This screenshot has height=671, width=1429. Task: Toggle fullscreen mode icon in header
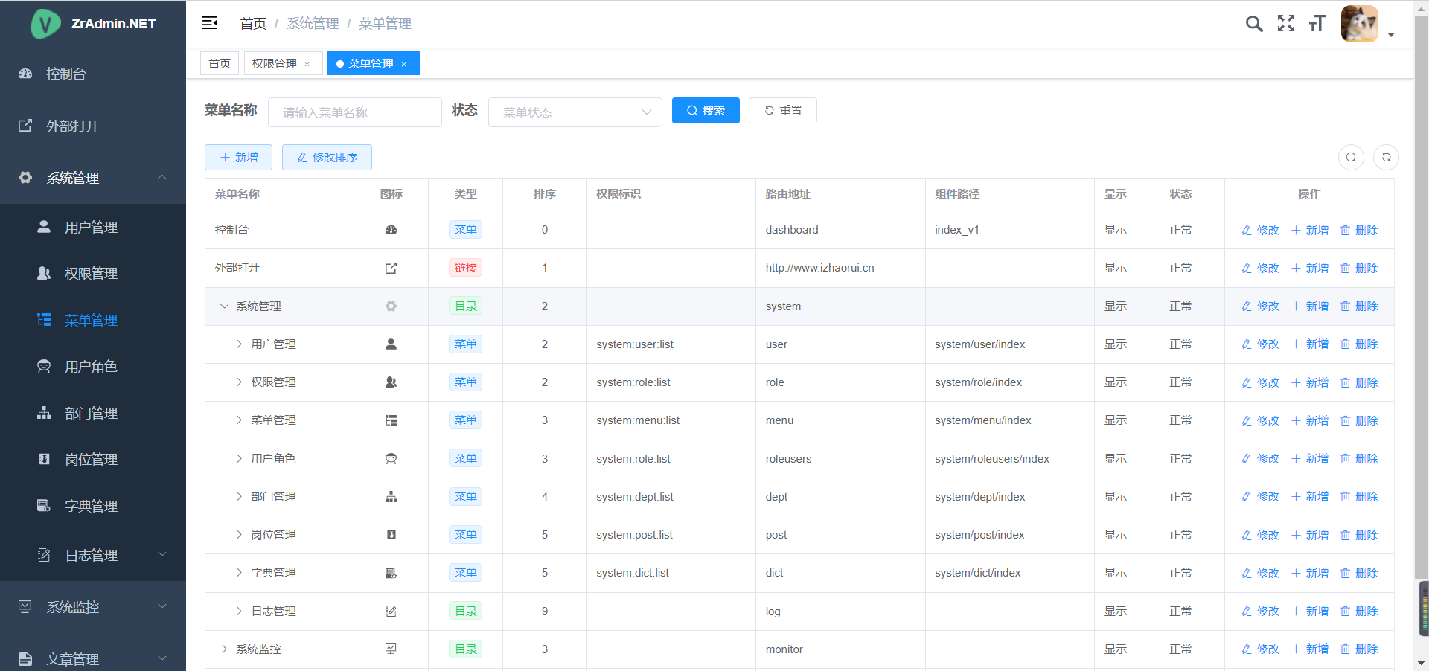pyautogui.click(x=1286, y=24)
